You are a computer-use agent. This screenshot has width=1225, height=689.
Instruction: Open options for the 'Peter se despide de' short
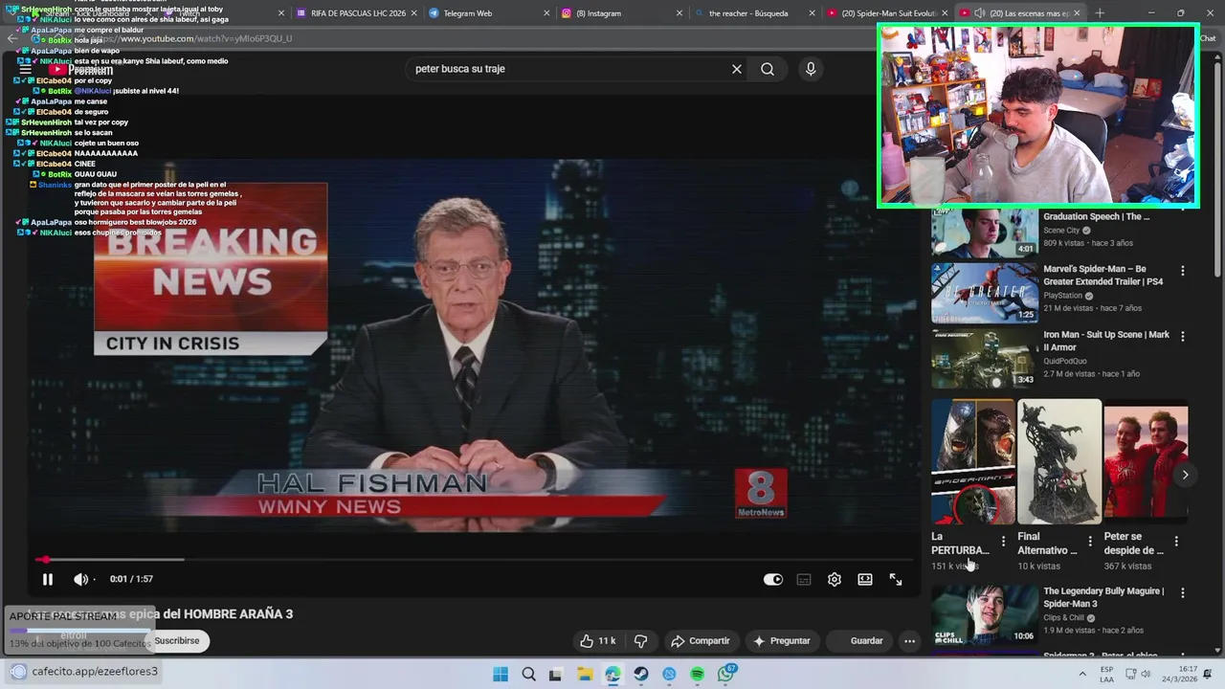(1176, 542)
